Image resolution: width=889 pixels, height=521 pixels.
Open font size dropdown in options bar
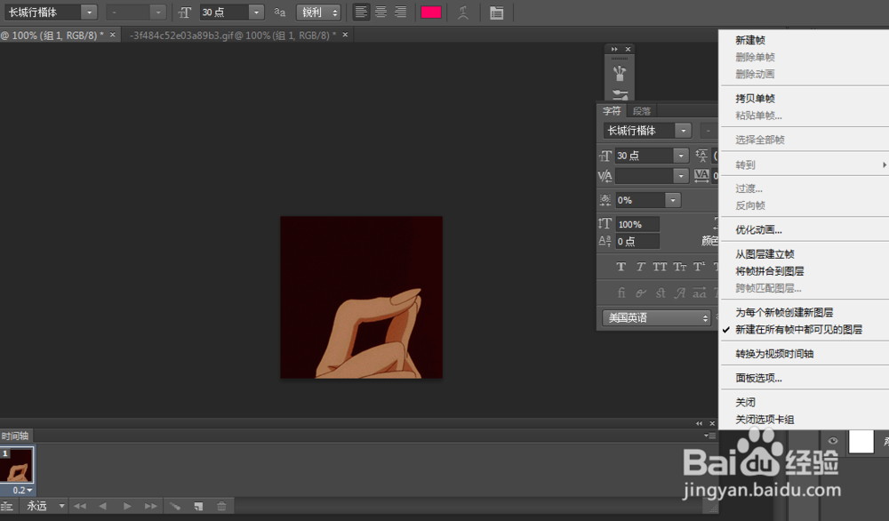[x=256, y=12]
